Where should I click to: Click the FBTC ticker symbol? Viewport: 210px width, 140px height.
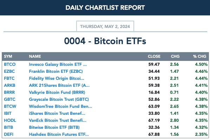(x=9, y=78)
